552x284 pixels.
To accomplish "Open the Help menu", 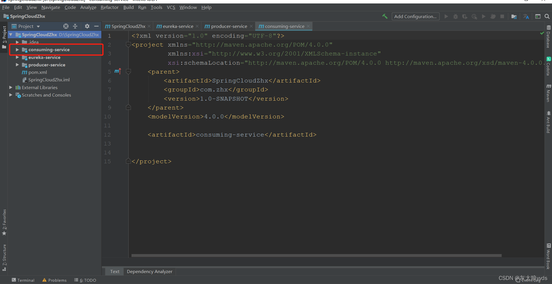I will click(206, 7).
